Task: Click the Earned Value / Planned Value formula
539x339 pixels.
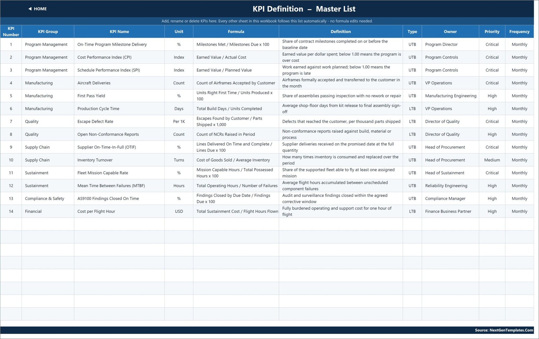Action: click(x=236, y=70)
